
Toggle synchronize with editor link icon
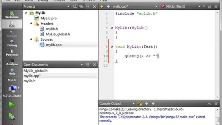(x=81, y=7)
